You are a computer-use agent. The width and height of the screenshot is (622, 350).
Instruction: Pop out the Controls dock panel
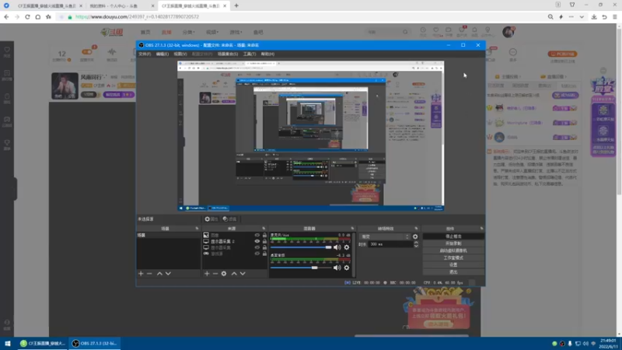[x=481, y=229]
